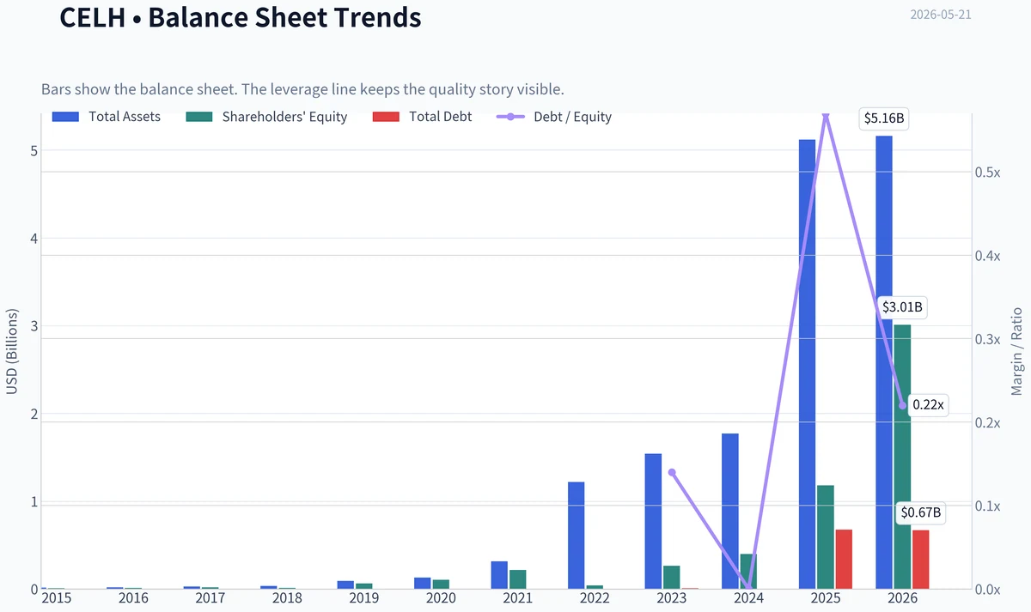This screenshot has width=1031, height=612.
Task: Click the subtitle about bars and leverage line
Action: (302, 89)
